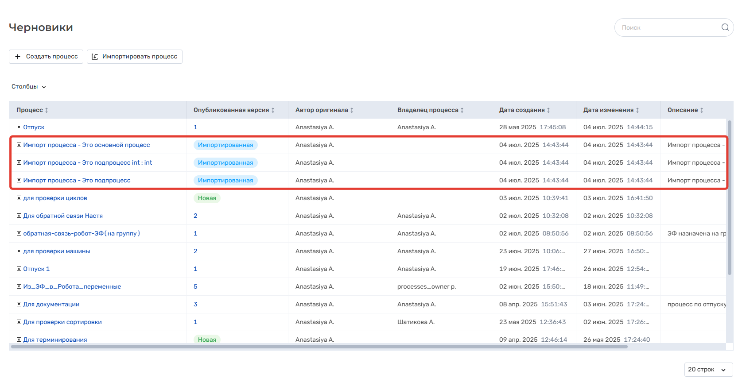Click the import icon in Импортировать процесс
This screenshot has height=390, width=742.
pyautogui.click(x=95, y=57)
